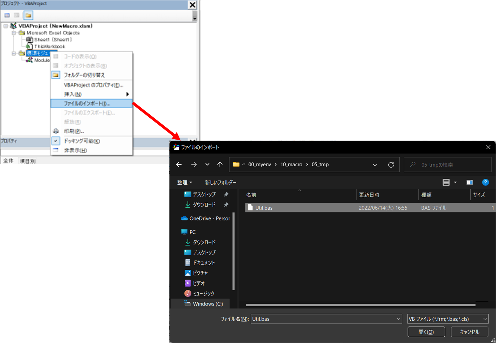Choose the folder toggle context menu entry
The width and height of the screenshot is (496, 343).
click(91, 75)
